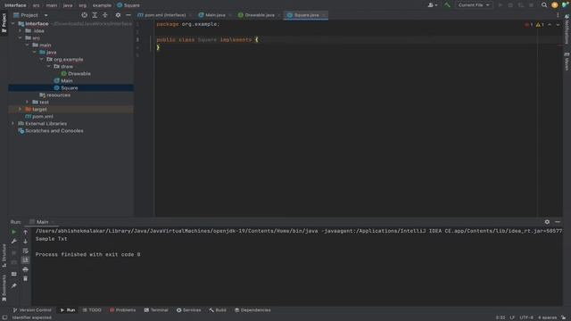Open the user account icon menu
This screenshot has height=321, width=571.
[x=432, y=5]
